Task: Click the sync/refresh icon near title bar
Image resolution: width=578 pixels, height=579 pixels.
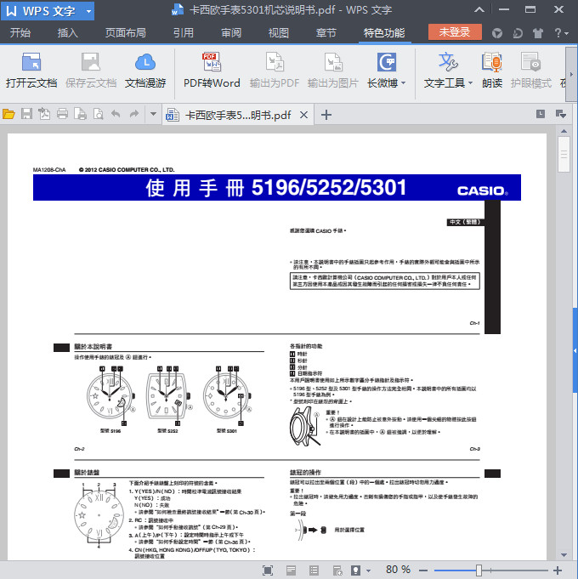Action: pyautogui.click(x=518, y=34)
